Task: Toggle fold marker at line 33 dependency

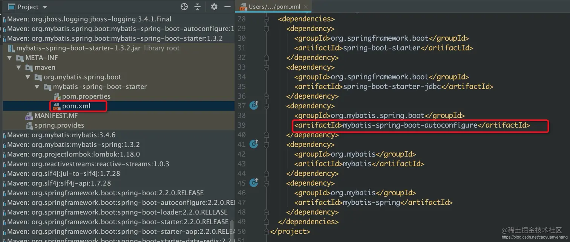Action: (x=267, y=67)
